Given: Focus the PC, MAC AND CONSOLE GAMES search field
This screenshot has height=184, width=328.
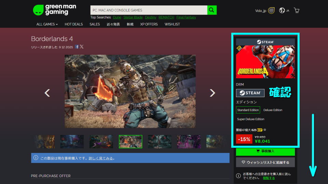Looking at the screenshot, I should [x=149, y=10].
